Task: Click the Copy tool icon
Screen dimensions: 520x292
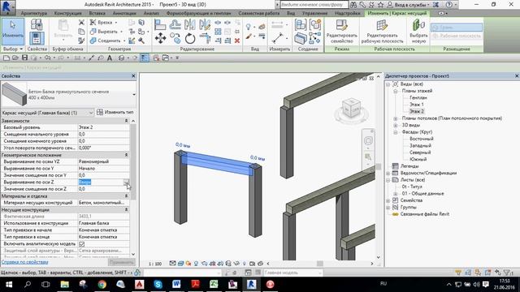Action: pos(175,38)
